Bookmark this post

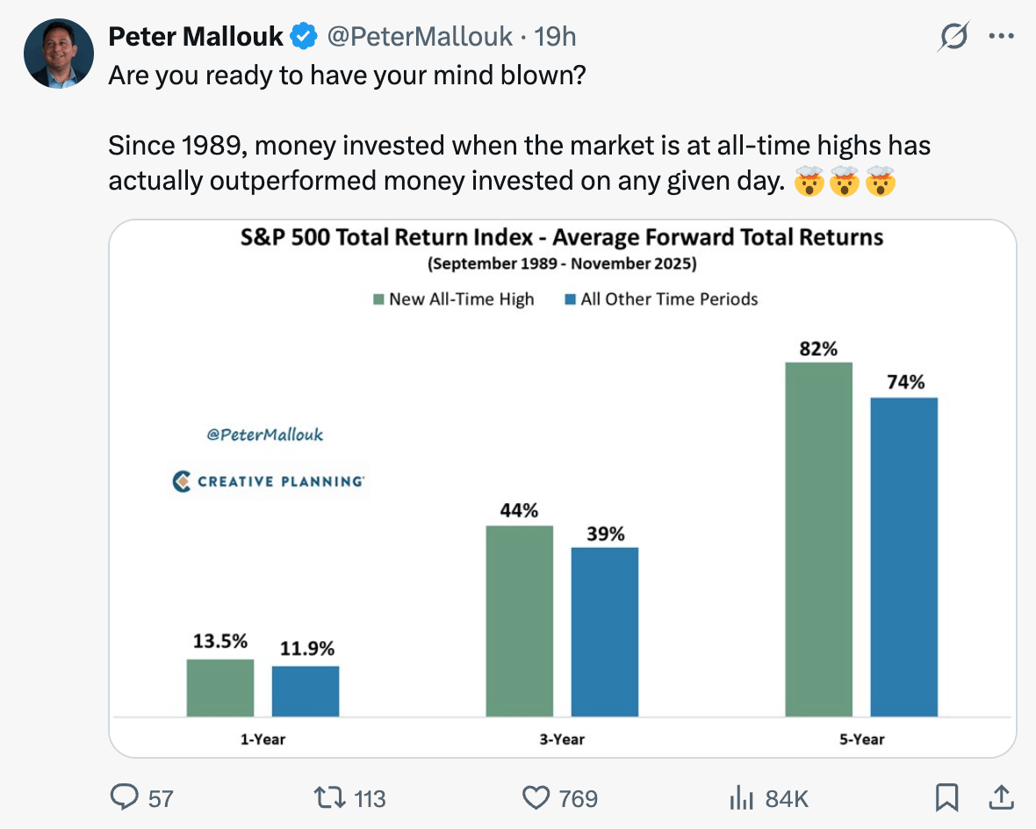(x=946, y=797)
